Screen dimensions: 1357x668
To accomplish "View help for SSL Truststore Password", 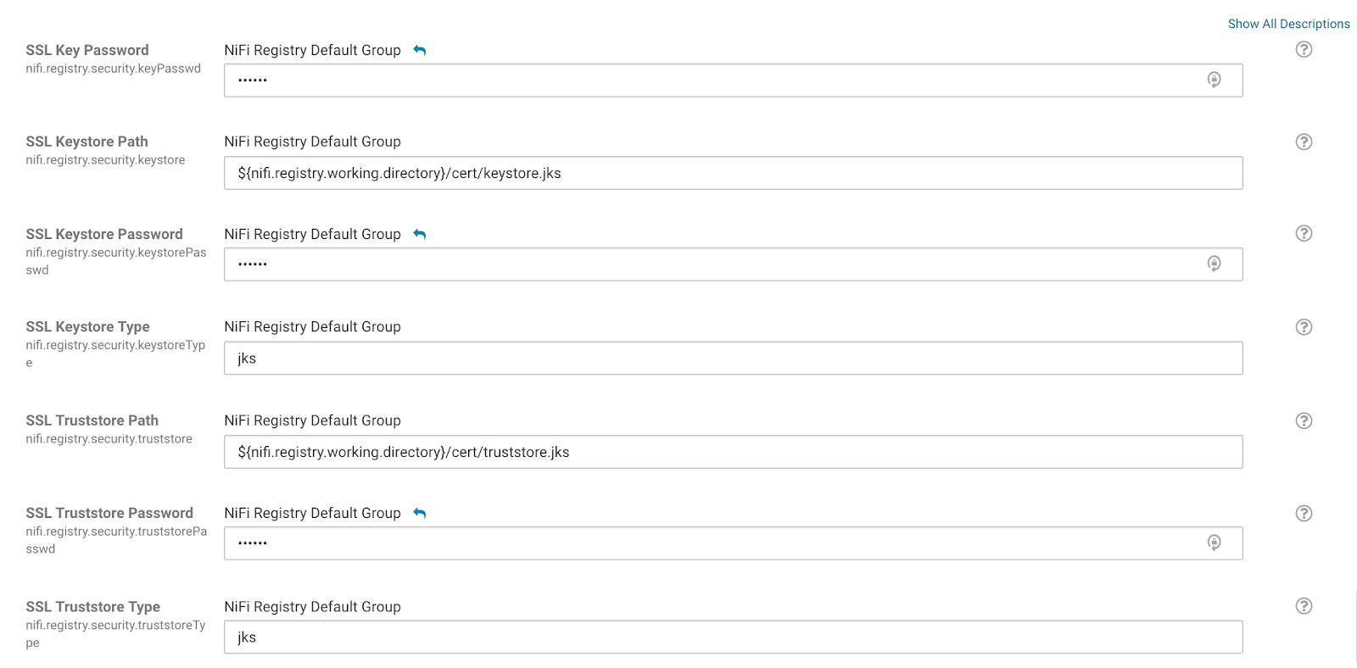I will click(x=1304, y=514).
